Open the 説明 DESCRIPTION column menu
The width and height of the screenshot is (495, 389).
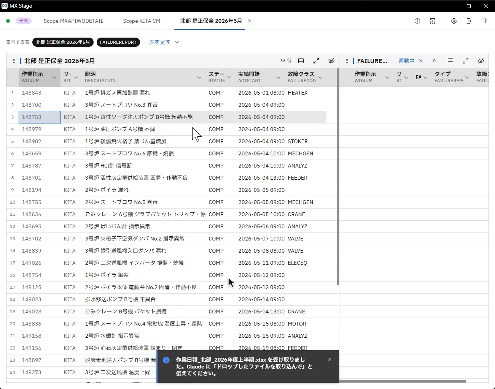pos(199,77)
